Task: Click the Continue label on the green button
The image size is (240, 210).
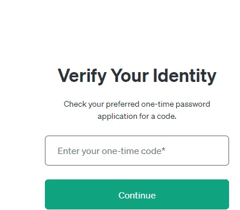Action: [x=137, y=196]
